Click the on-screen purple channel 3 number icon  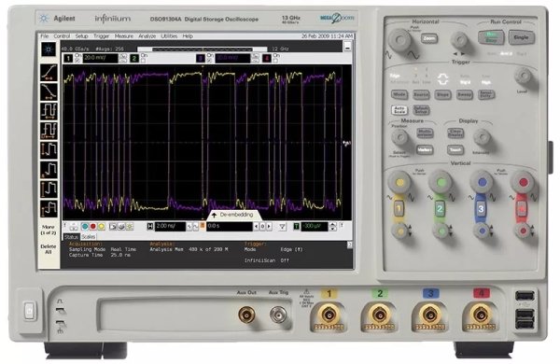click(x=201, y=58)
